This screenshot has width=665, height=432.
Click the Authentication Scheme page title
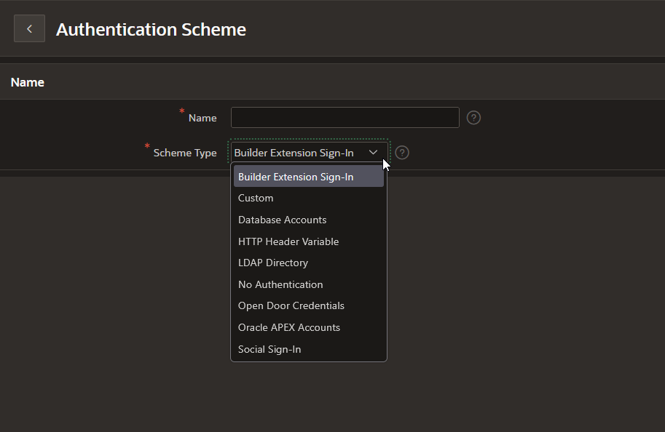click(151, 29)
